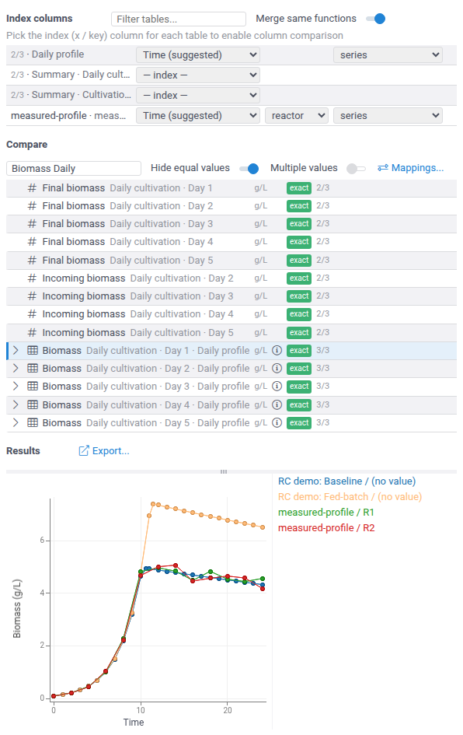Click exact badge on Final biomass Day 1
463x735 pixels.
(298, 188)
